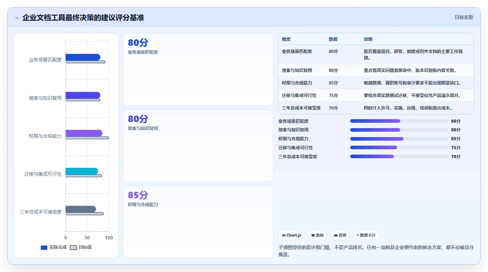
Task: Click the 75分 value in the table
Action: coord(333,96)
